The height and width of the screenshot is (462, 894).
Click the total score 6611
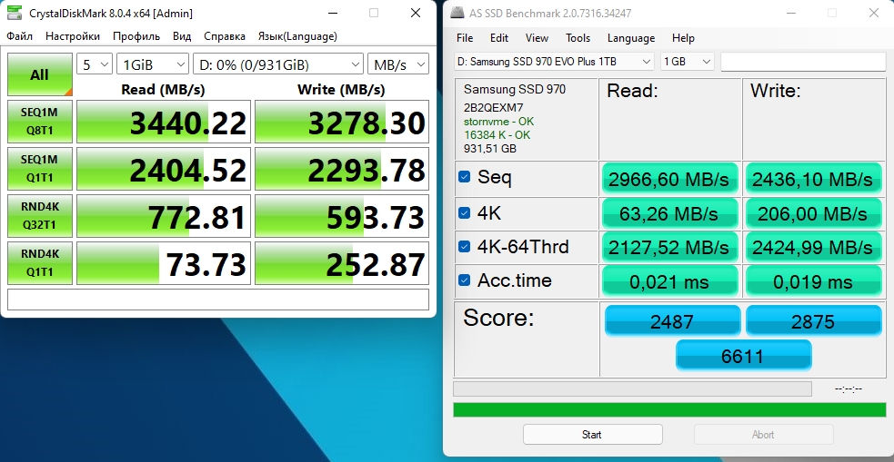pos(743,356)
